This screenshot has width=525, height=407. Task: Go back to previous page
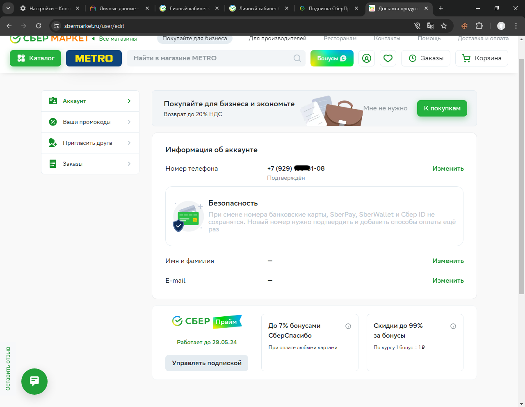[9, 26]
